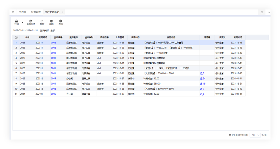This screenshot has height=149, width=280.
Task: Switch to the 主界面 tab
Action: [x=23, y=12]
